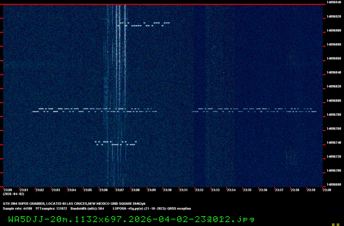Select the 23:05 time axis label
The image size is (344, 226).
(88, 190)
